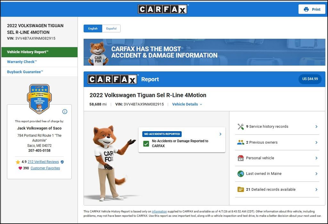
Task: Click the top rated dealer badge
Action: coord(39,99)
